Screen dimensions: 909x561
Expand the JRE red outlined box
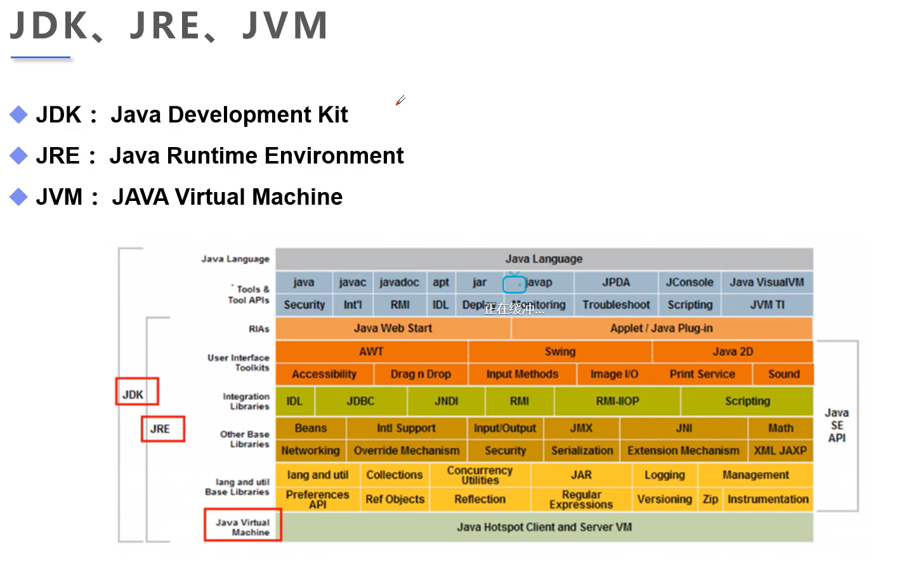point(162,429)
